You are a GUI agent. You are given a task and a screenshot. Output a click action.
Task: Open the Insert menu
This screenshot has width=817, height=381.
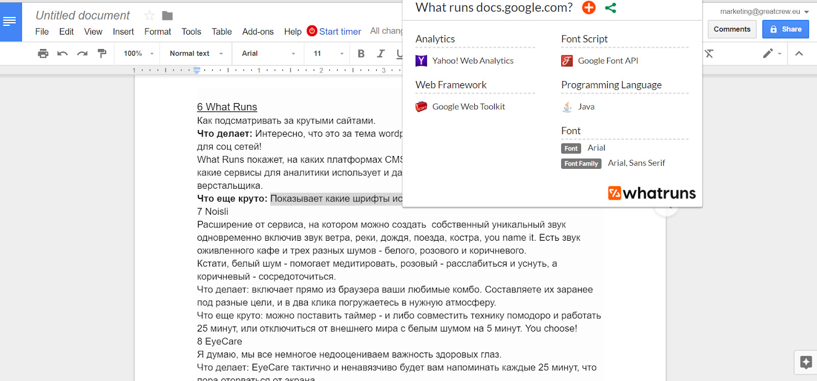click(123, 32)
